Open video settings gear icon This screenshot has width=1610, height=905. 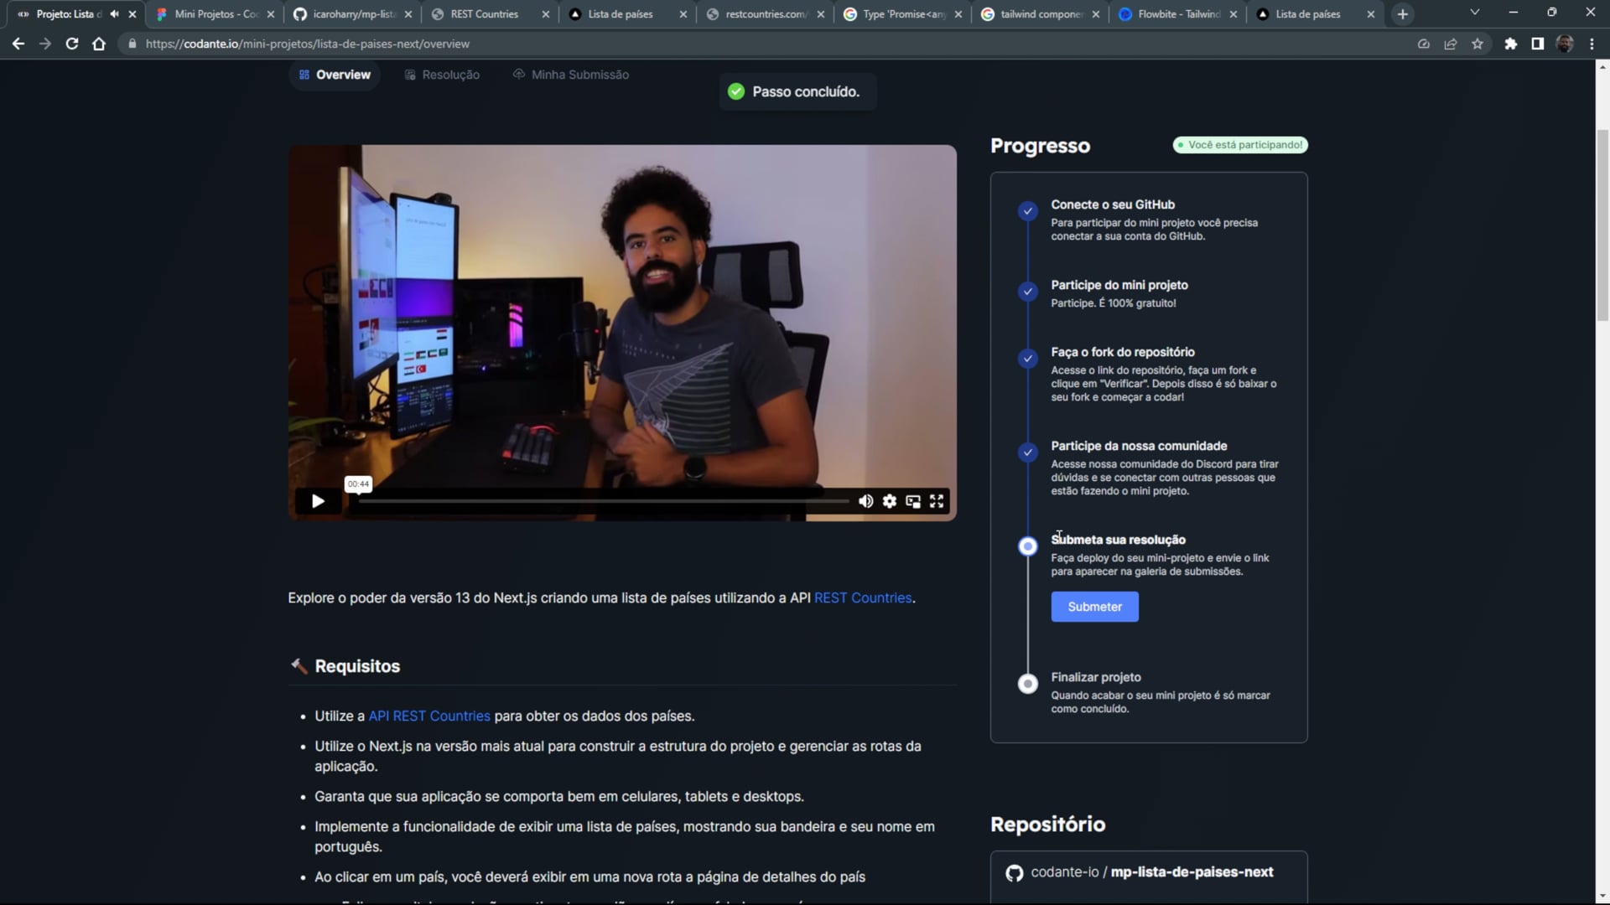890,501
